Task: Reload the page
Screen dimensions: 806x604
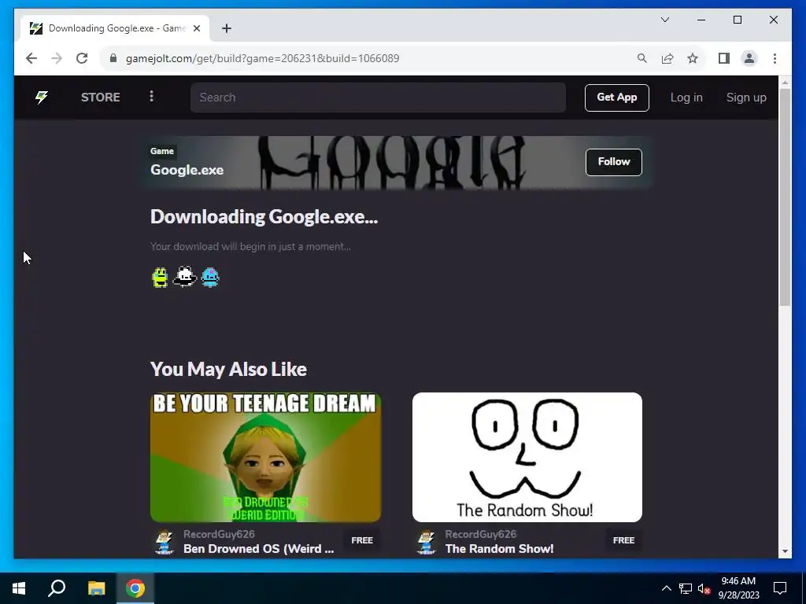Action: 82,58
